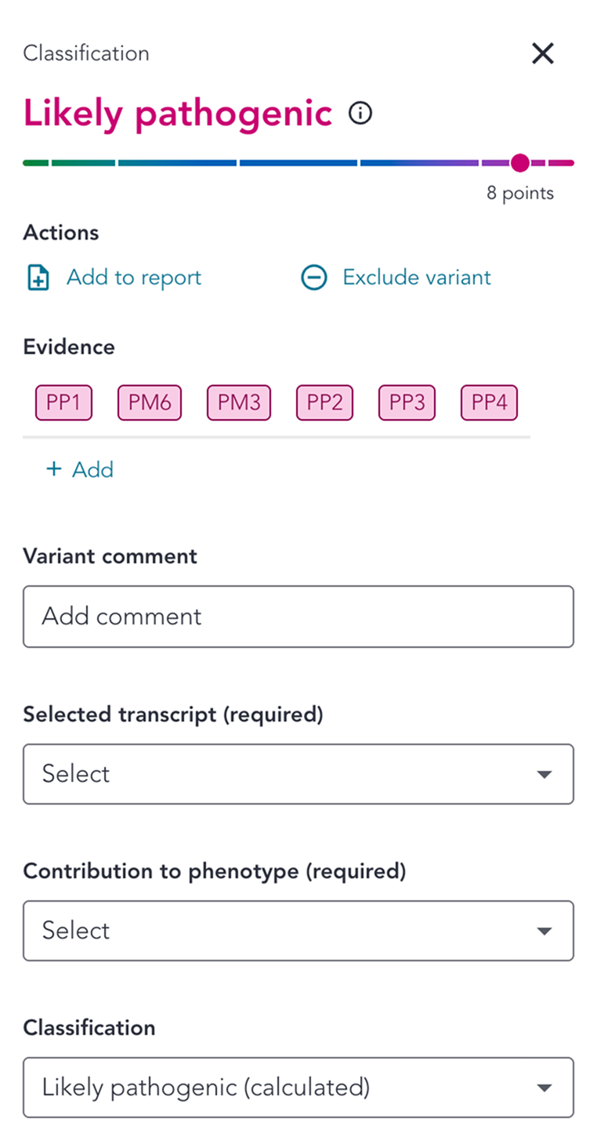Select the PP2 evidence tag

[324, 403]
